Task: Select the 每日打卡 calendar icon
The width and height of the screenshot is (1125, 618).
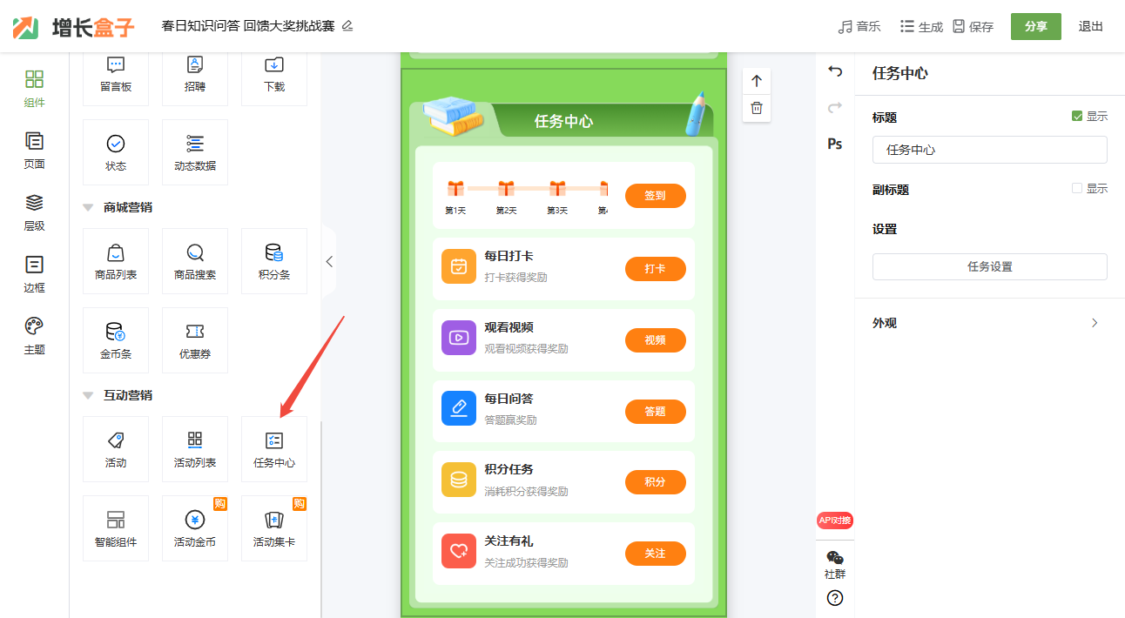Action: [459, 266]
